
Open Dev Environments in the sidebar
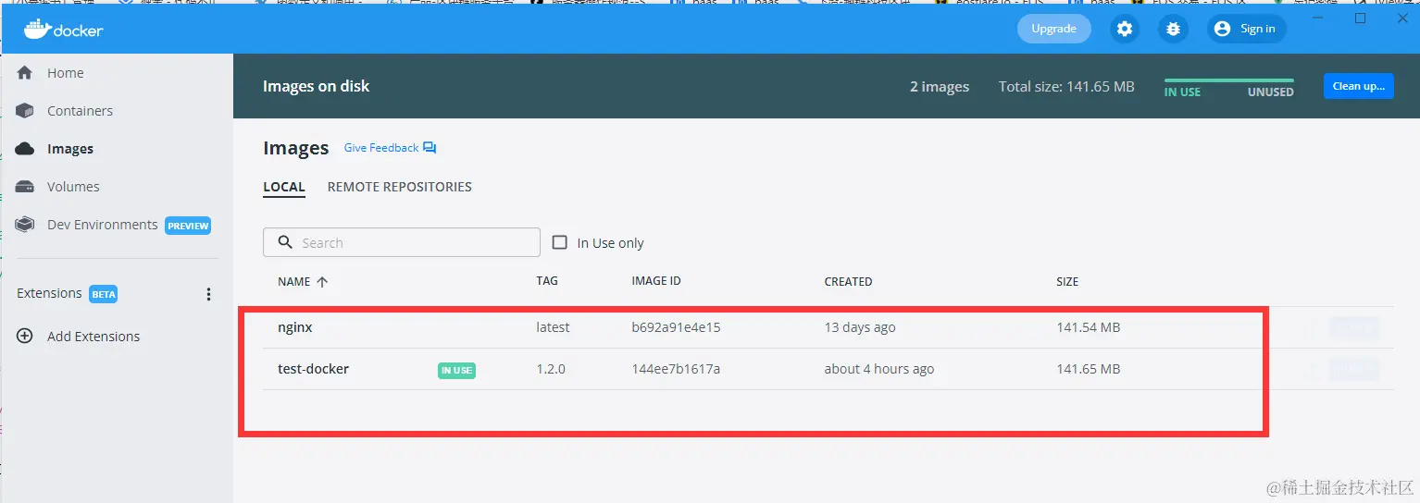[x=102, y=225]
